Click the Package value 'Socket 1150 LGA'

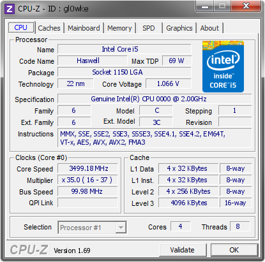coord(125,72)
